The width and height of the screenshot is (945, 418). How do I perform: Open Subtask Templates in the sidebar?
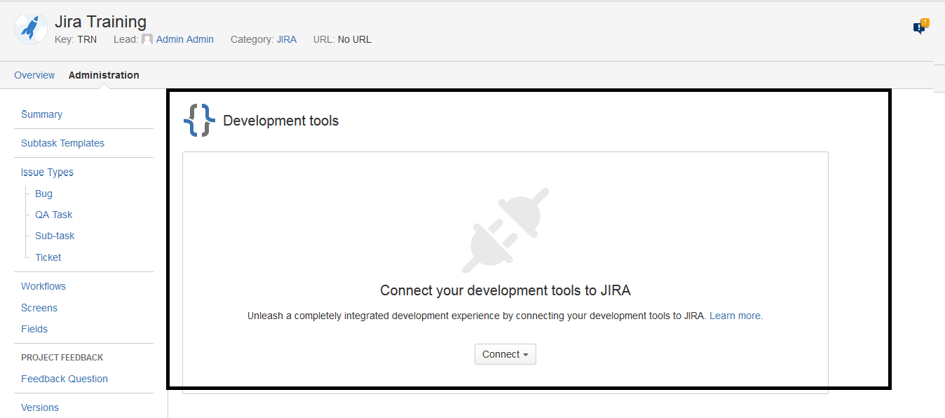coord(62,143)
